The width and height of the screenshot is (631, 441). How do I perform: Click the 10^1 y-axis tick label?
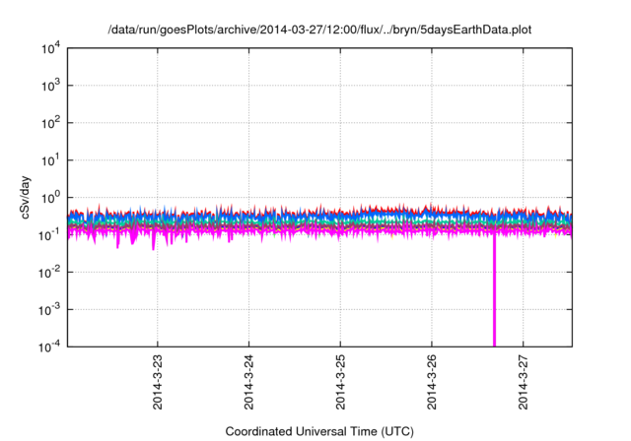(50, 160)
